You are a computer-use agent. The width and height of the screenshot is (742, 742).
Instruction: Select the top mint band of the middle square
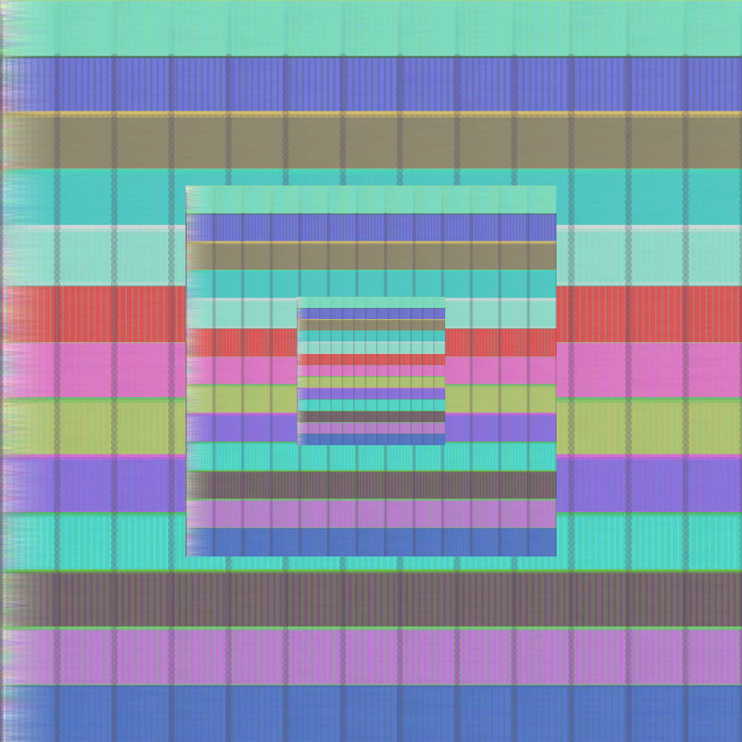pos(371,199)
